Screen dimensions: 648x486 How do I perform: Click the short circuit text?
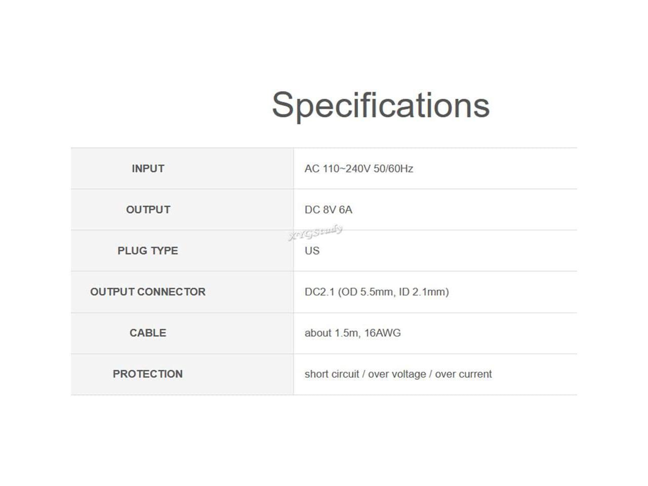tap(332, 374)
